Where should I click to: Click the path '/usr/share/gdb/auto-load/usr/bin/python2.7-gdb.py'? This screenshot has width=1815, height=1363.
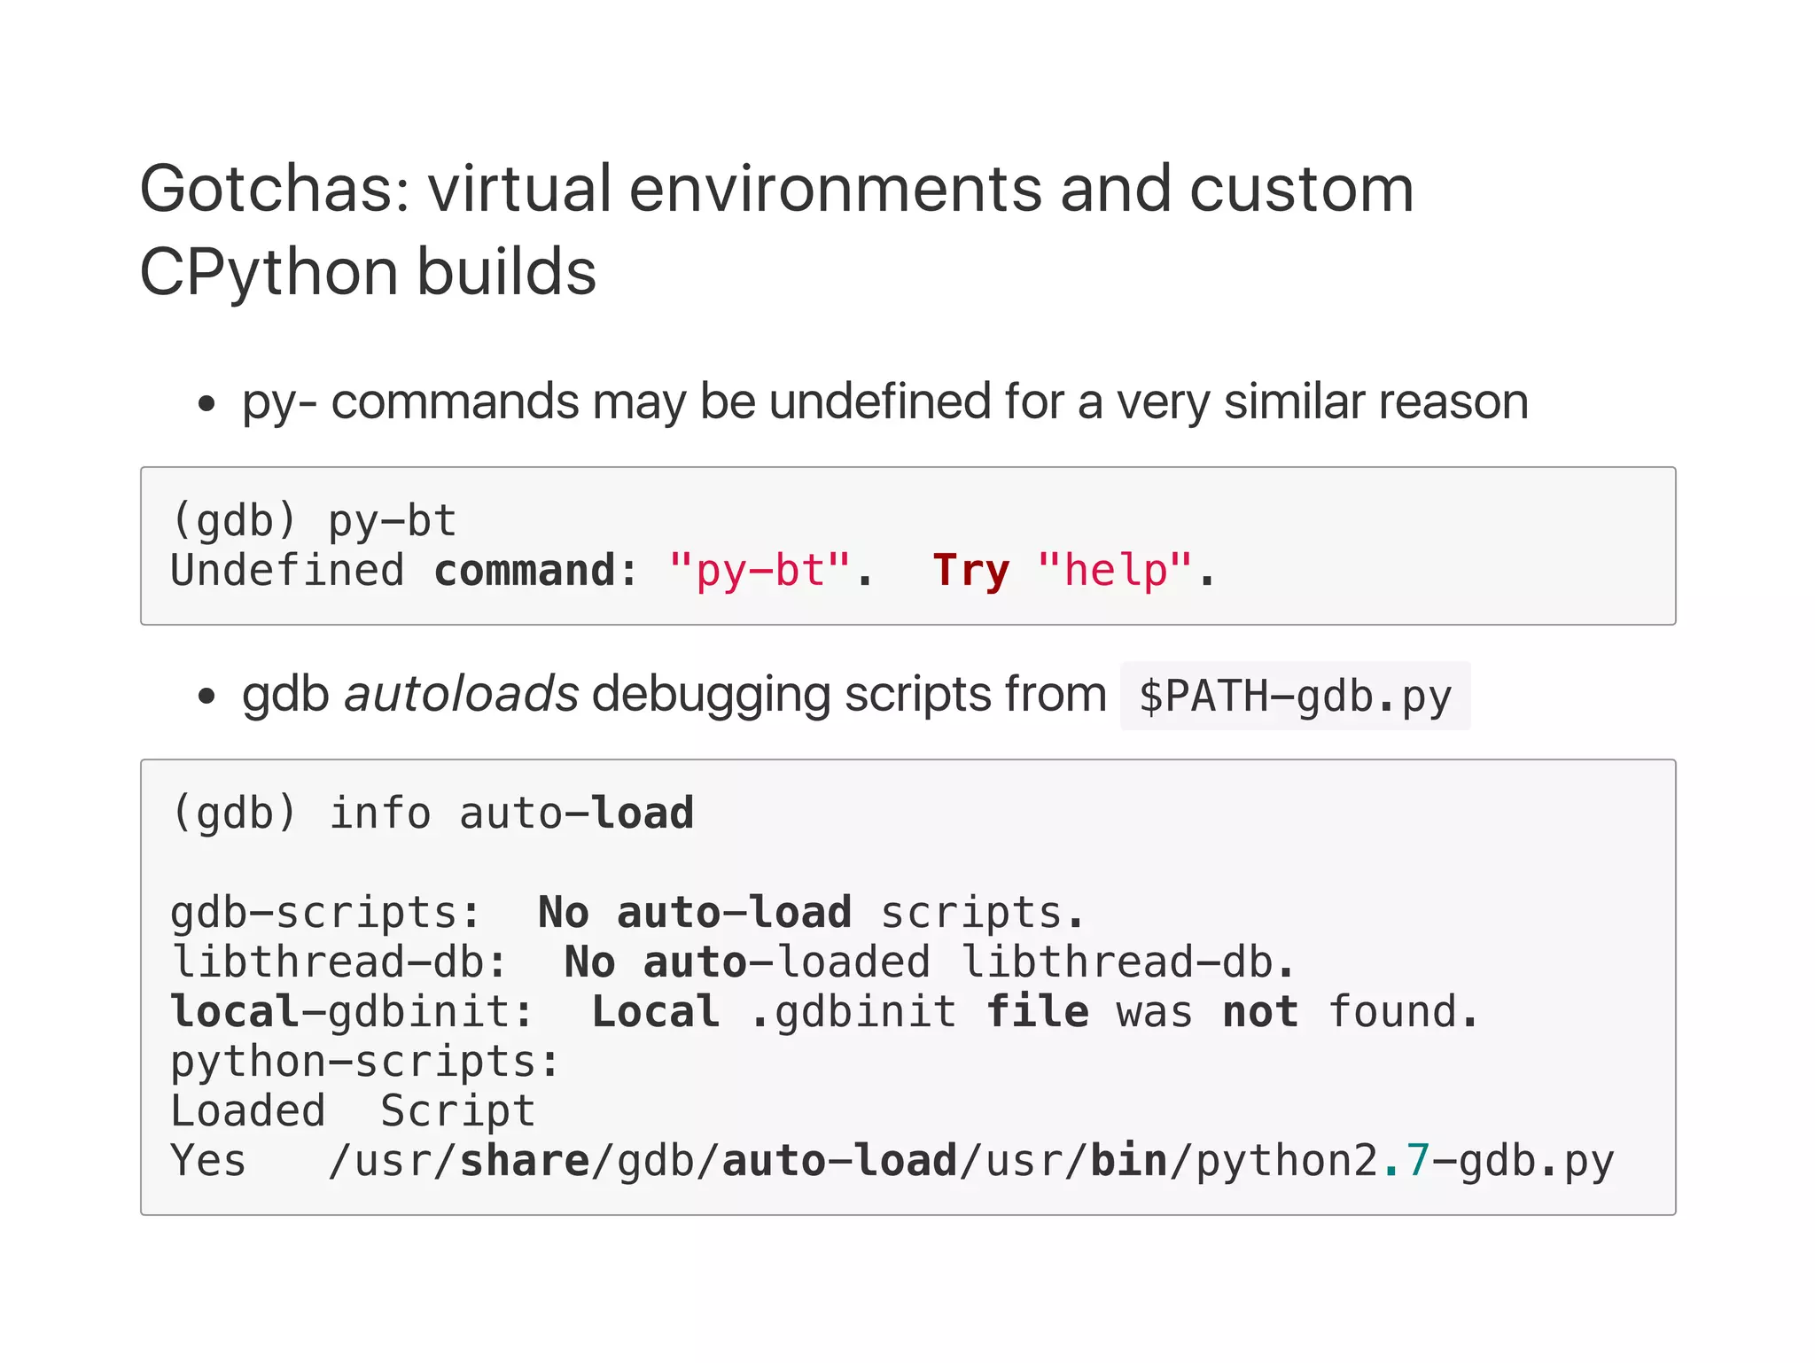pos(971,1161)
